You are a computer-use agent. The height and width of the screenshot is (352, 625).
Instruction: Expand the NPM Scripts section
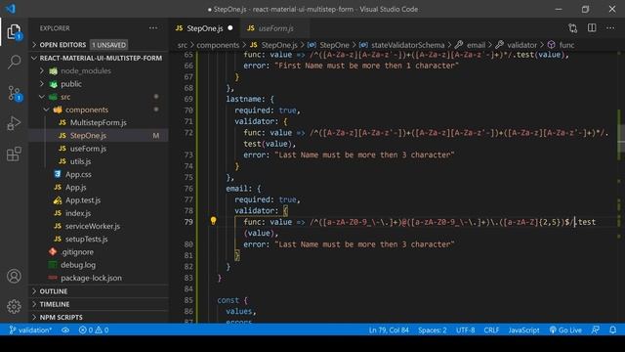(99, 317)
